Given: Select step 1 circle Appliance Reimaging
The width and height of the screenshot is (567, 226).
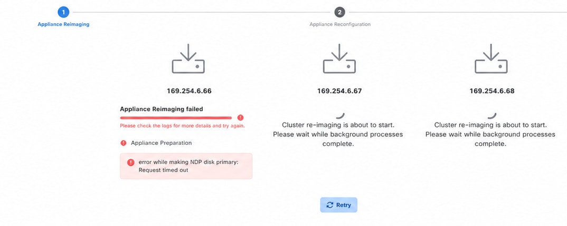Looking at the screenshot, I should click(x=63, y=12).
